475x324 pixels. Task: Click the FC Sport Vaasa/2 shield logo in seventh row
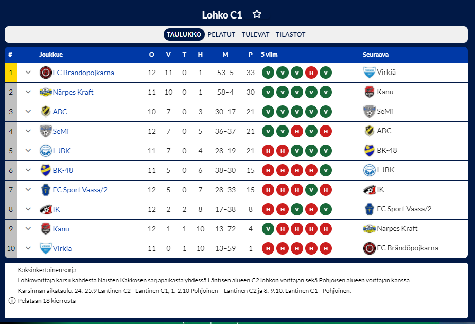click(x=45, y=190)
